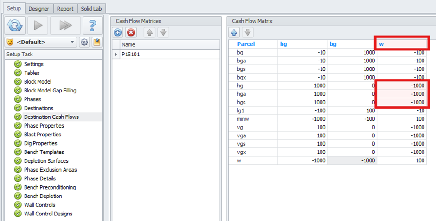Open the <Default> scenario dropdown
Viewport: 436px width, 221px height.
coord(40,42)
